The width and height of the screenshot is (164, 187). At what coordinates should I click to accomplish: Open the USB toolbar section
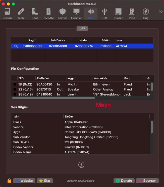coord(104,13)
